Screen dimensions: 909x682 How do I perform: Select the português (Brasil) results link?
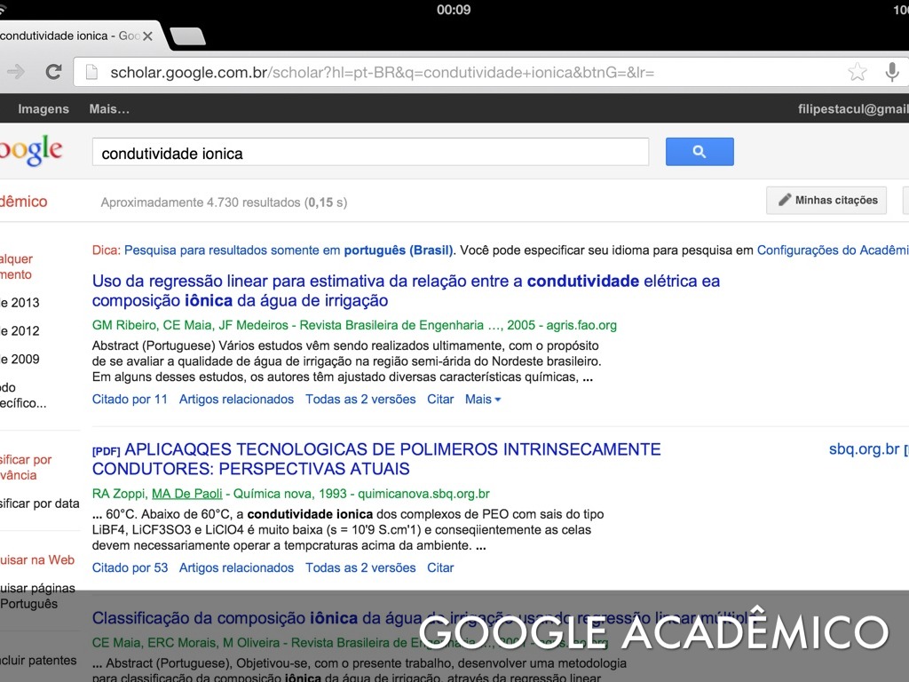(x=398, y=250)
